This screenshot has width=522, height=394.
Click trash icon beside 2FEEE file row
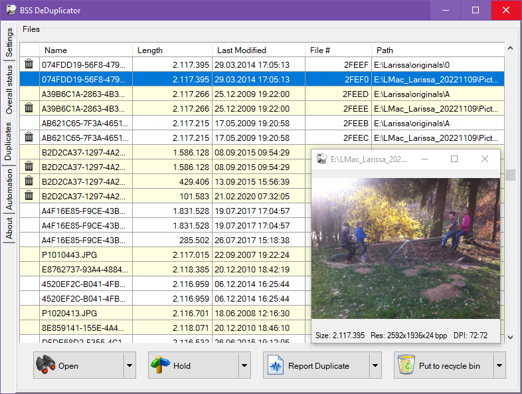29,108
